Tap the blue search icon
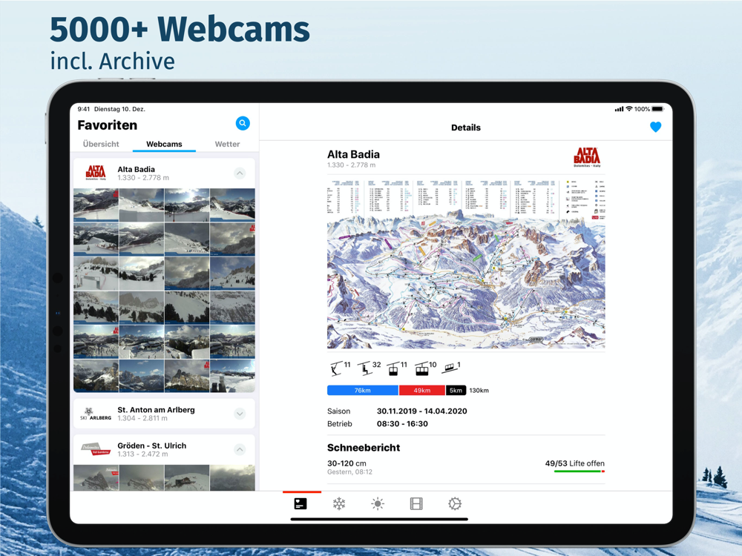The width and height of the screenshot is (742, 556). (x=243, y=123)
